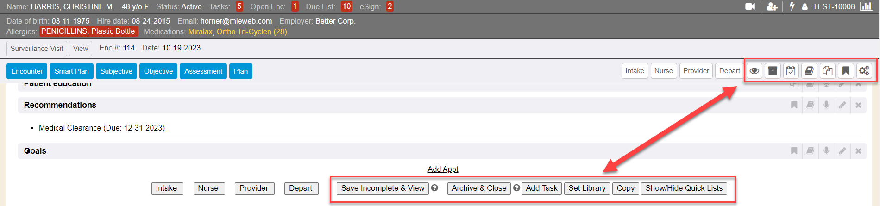Toggle the eye view icon in toolbar

click(x=754, y=71)
